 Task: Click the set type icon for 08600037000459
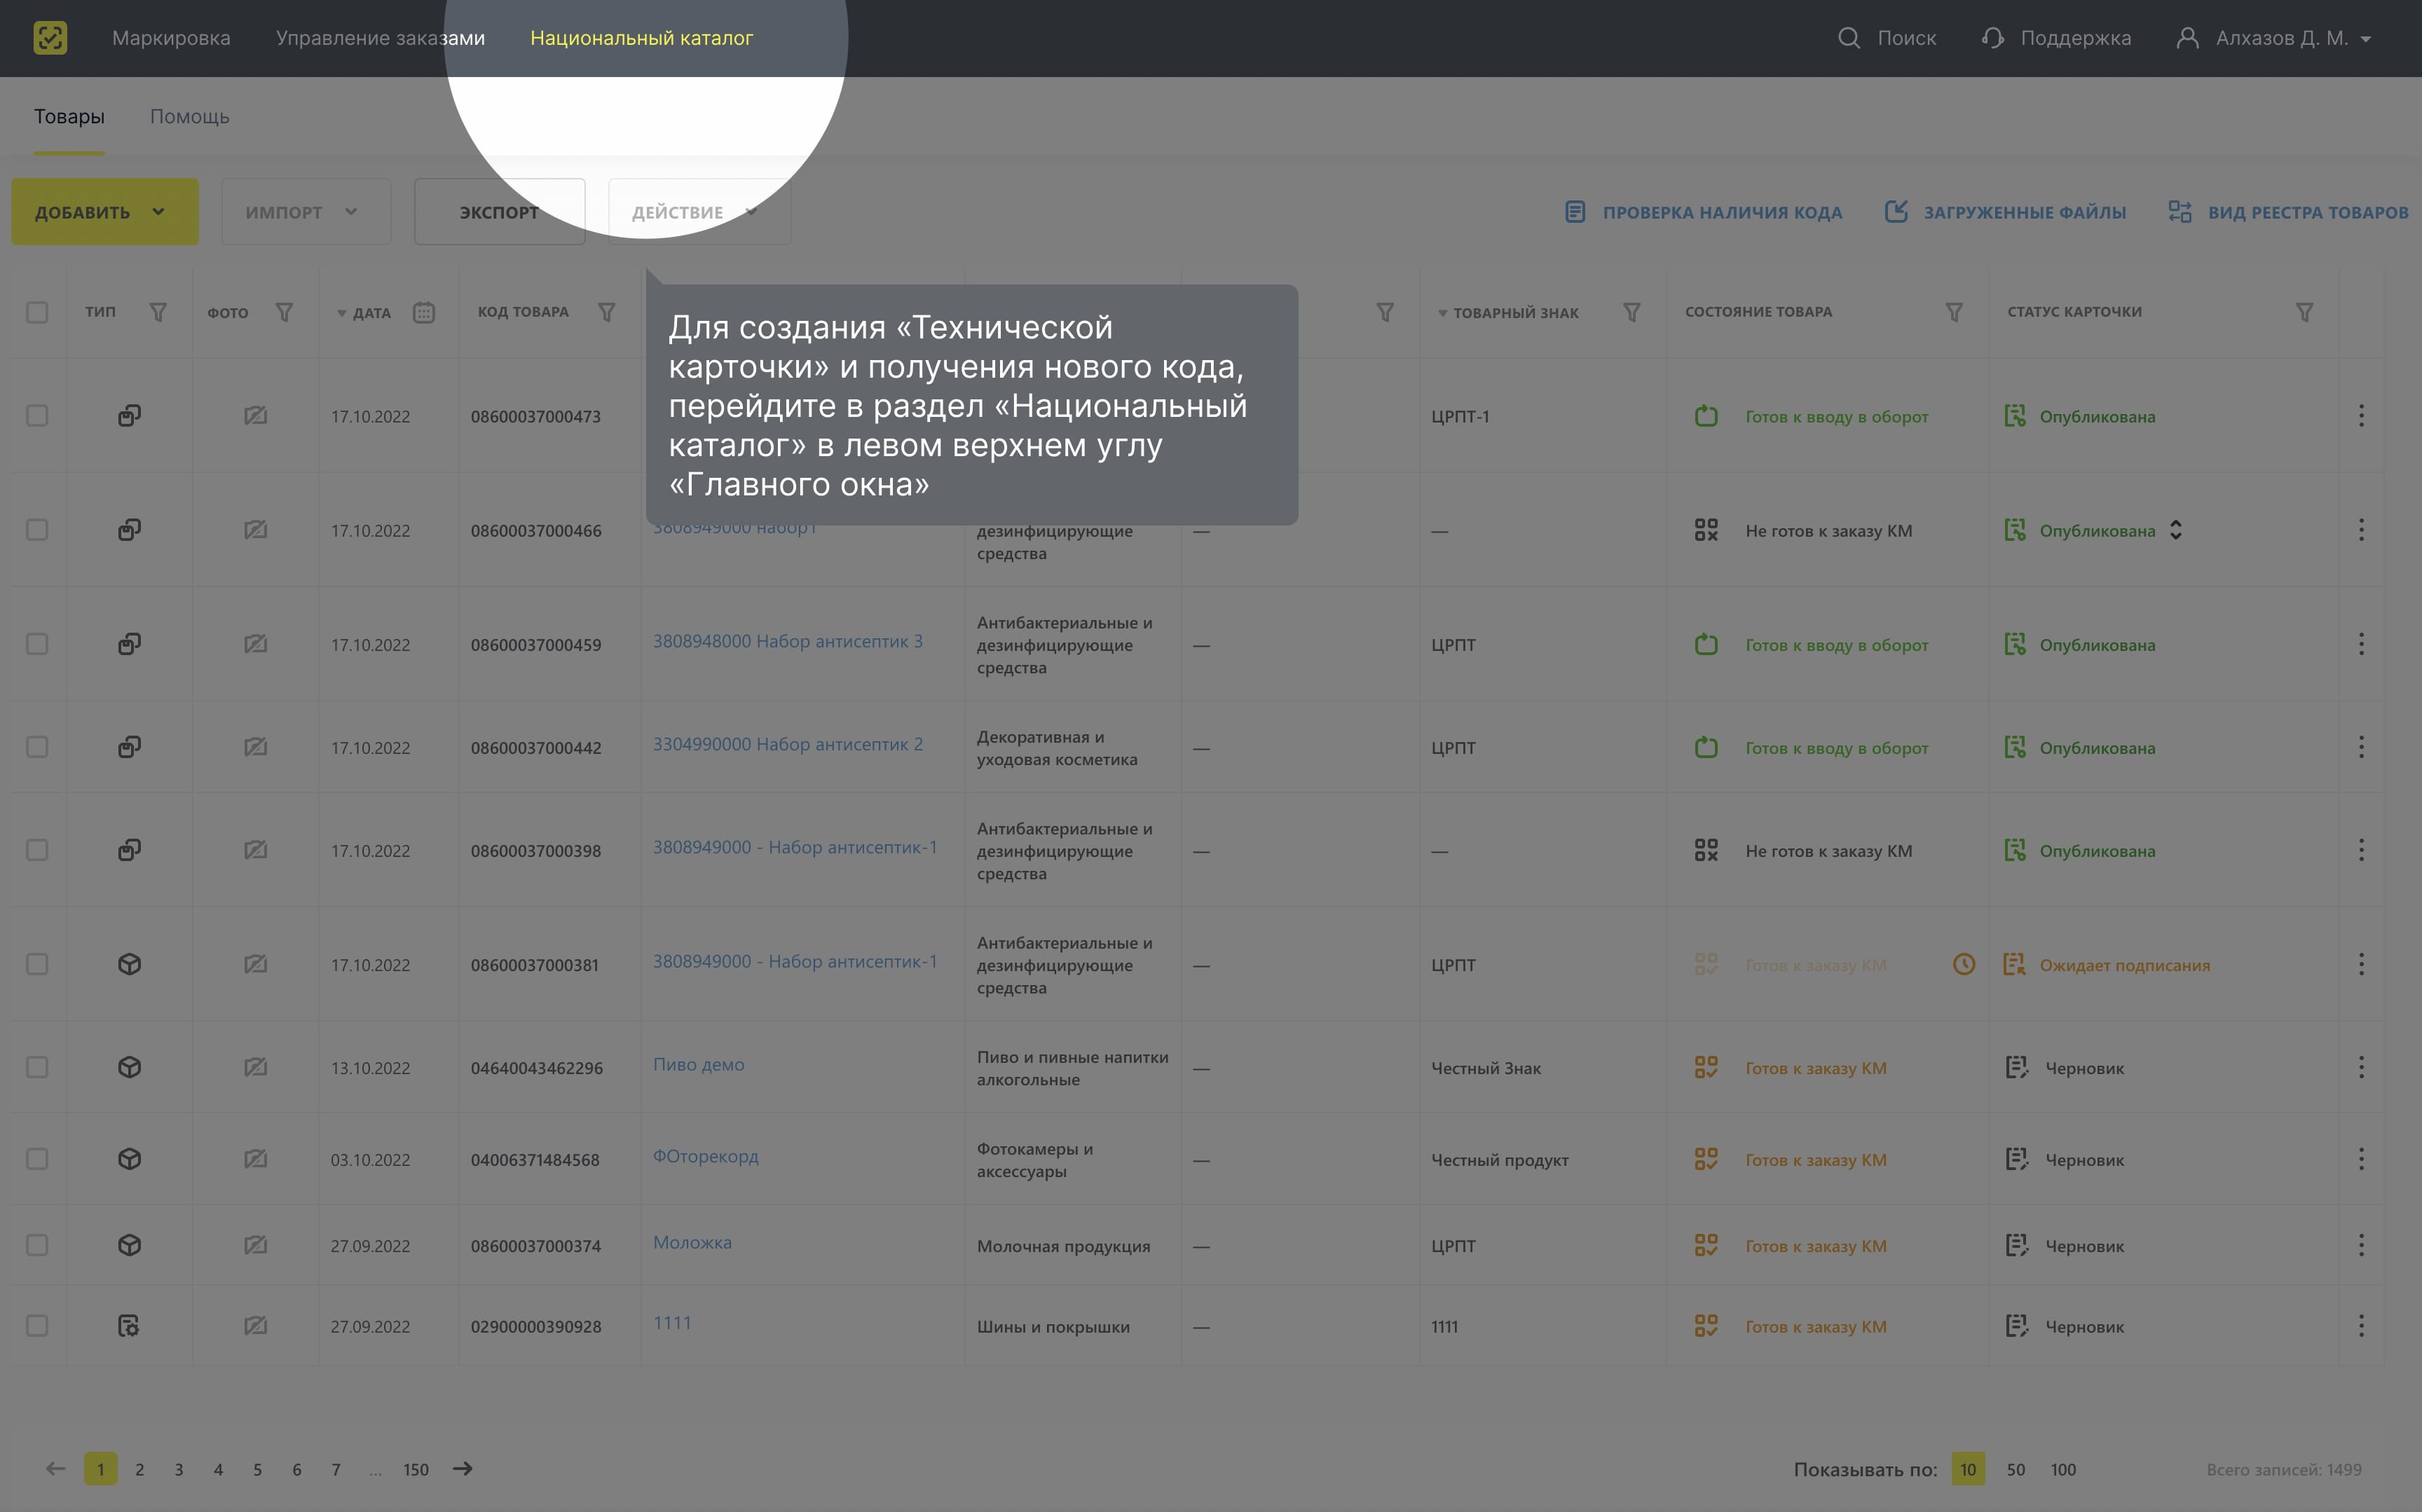point(129,644)
